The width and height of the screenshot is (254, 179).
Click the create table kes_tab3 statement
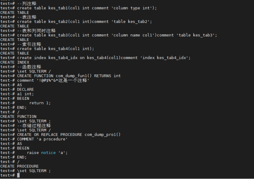117,35
